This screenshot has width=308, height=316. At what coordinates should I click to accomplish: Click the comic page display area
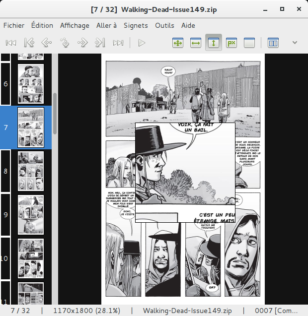pyautogui.click(x=183, y=179)
